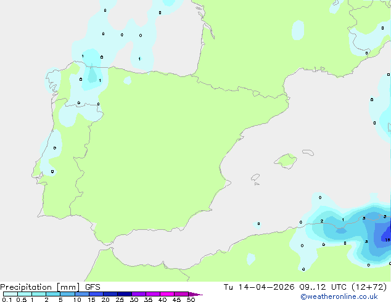Viewport: 391px width, 302px height.
Task: Select the 40–45 mm magenta legend swatch
Action: click(x=167, y=294)
